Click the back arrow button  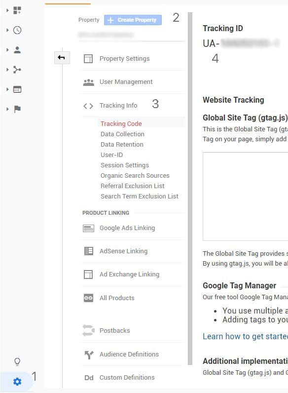(62, 58)
